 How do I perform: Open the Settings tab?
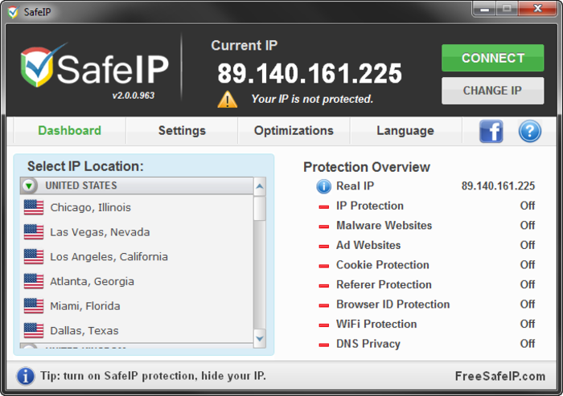coord(182,131)
